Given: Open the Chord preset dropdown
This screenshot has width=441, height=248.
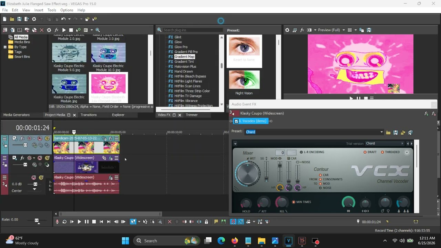Looking at the screenshot, I should [x=381, y=132].
